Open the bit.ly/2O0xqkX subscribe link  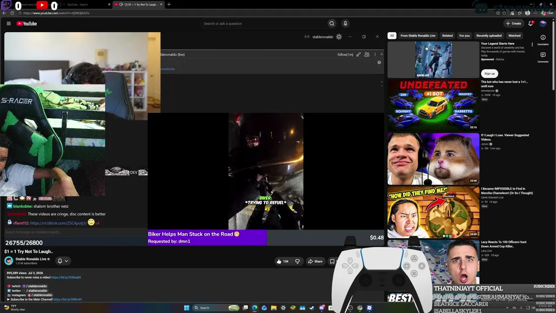[x=66, y=277]
